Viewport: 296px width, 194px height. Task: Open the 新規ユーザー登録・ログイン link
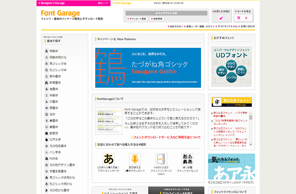(x=200, y=27)
